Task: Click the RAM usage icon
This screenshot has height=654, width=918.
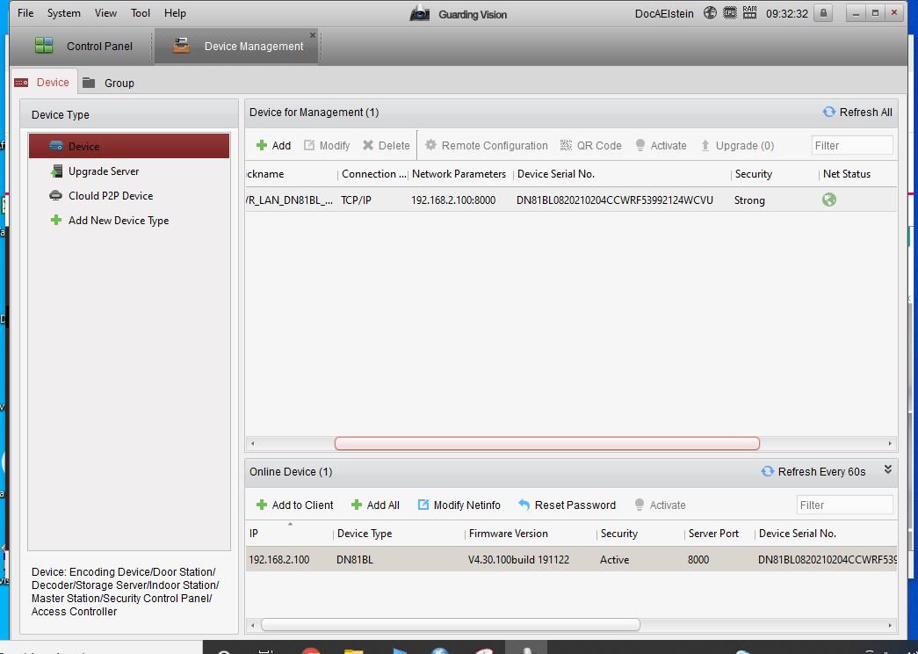Action: pyautogui.click(x=749, y=13)
